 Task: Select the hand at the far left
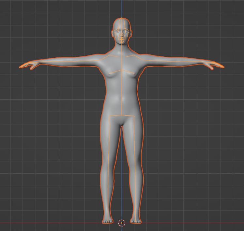pyautogui.click(x=28, y=65)
